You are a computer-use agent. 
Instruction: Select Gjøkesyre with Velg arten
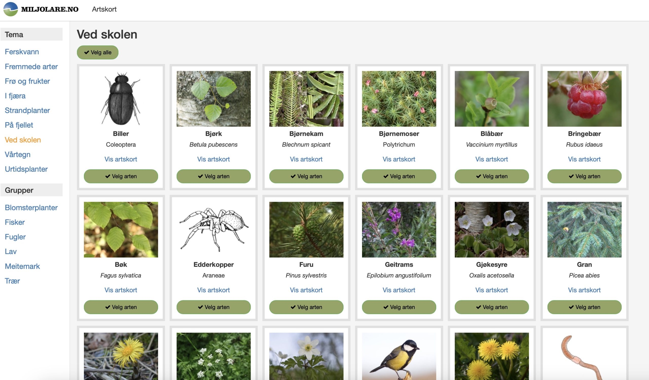[492, 307]
